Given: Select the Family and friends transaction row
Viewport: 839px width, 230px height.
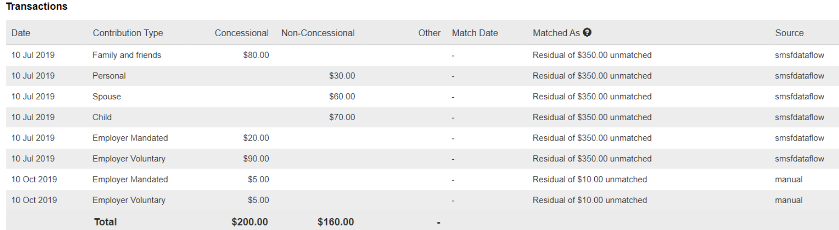Looking at the screenshot, I should point(423,55).
